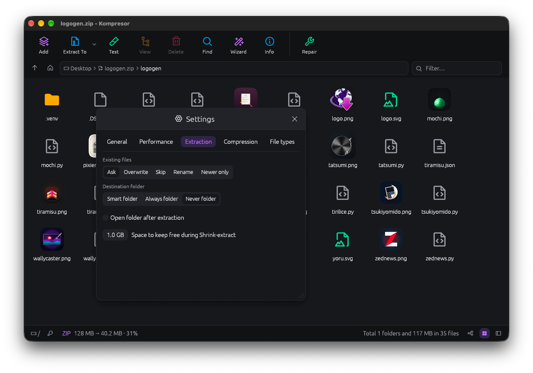
Task: Toggle the side panel icon in status bar
Action: tap(498, 333)
